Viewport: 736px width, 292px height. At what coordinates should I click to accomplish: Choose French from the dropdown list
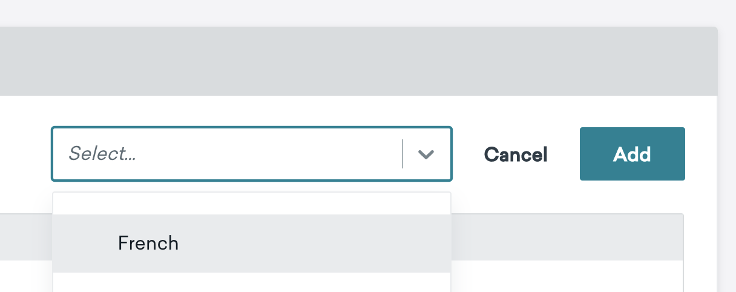click(252, 244)
